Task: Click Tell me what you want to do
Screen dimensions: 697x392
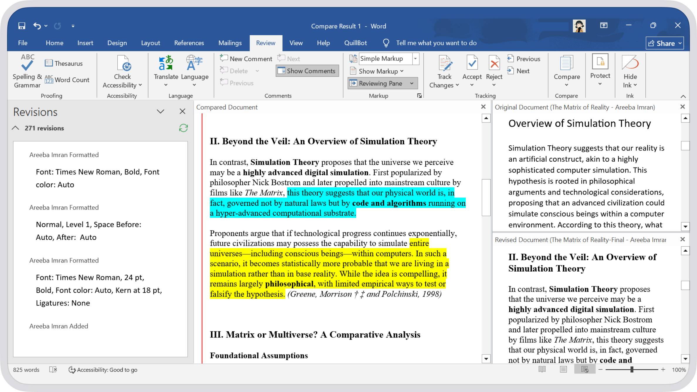Action: (x=436, y=43)
